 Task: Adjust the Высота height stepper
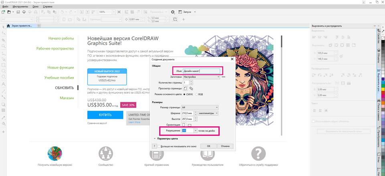(195, 119)
